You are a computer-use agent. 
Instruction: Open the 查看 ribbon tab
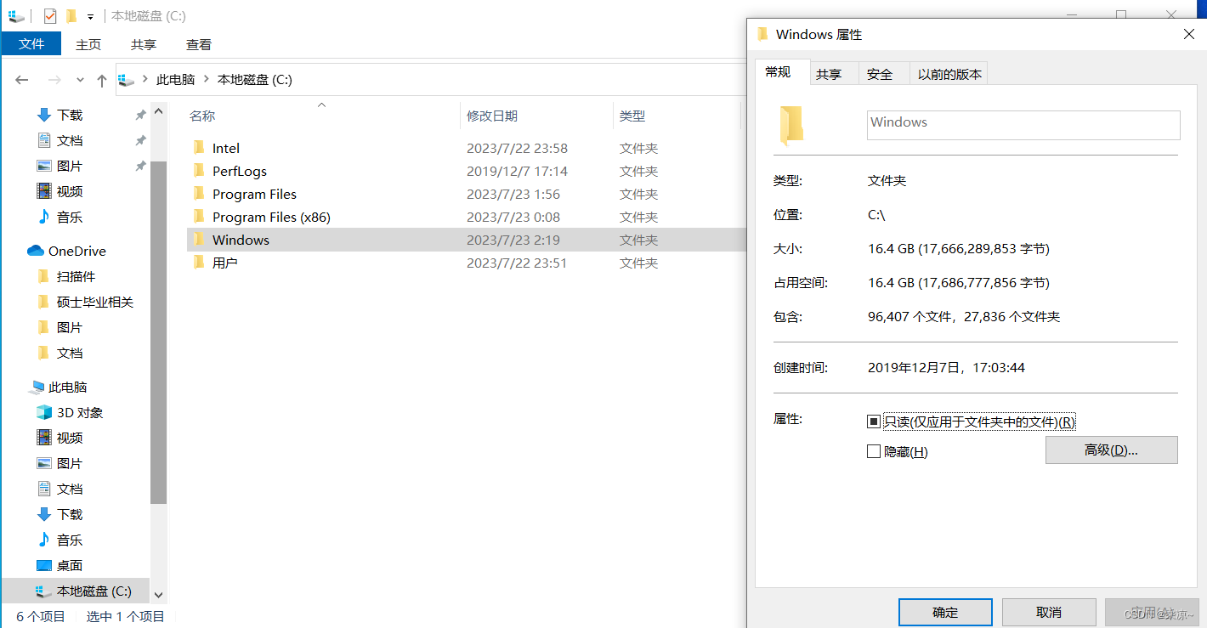[x=199, y=44]
